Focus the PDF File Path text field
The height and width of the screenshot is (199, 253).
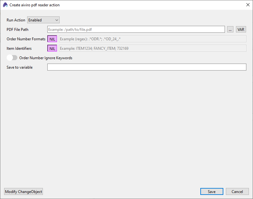click(136, 30)
